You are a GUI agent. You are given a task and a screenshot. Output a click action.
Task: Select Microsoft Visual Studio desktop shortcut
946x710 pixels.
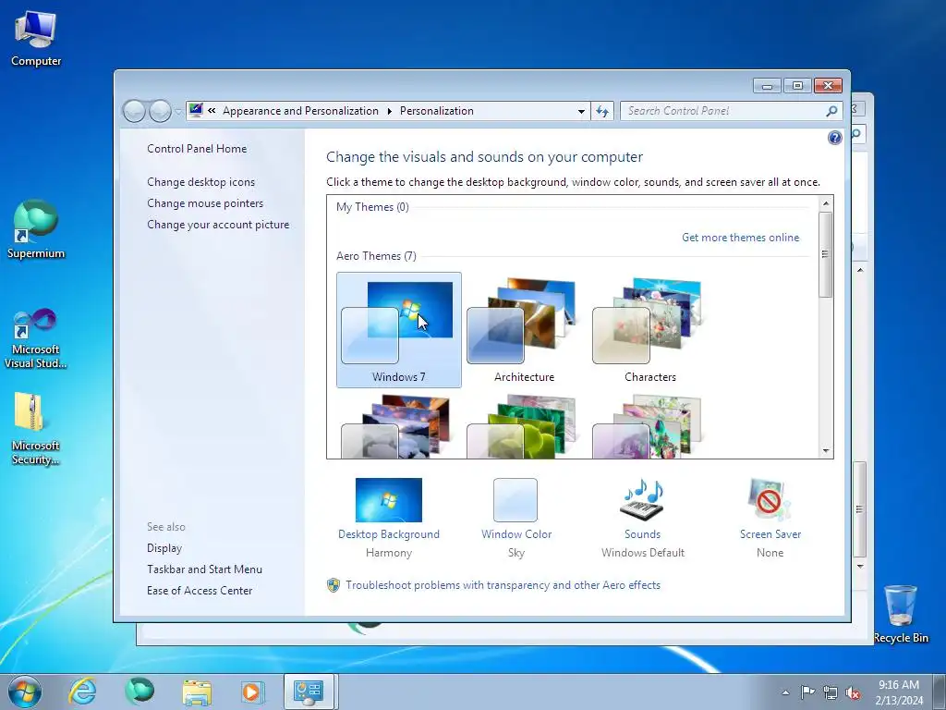[x=36, y=338]
